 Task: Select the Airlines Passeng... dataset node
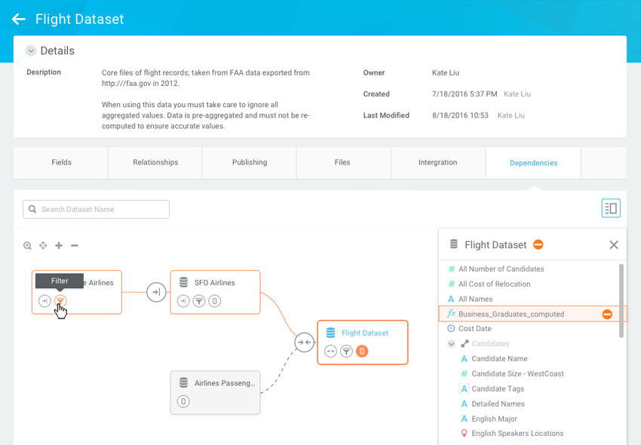coord(216,391)
